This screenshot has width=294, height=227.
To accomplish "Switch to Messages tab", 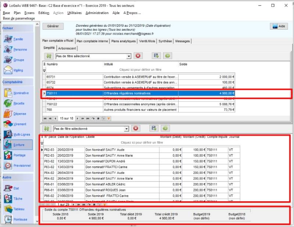I will 182,41.
